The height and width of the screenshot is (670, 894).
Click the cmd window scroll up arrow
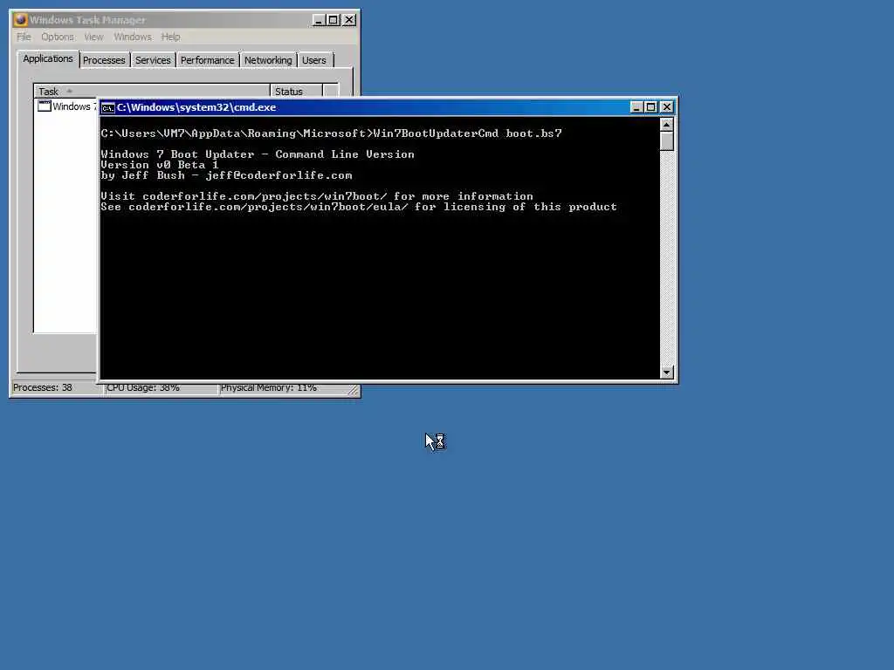(666, 125)
